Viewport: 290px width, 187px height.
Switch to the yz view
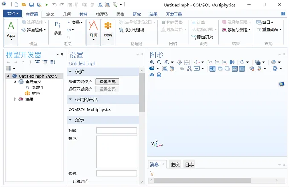click(217, 62)
